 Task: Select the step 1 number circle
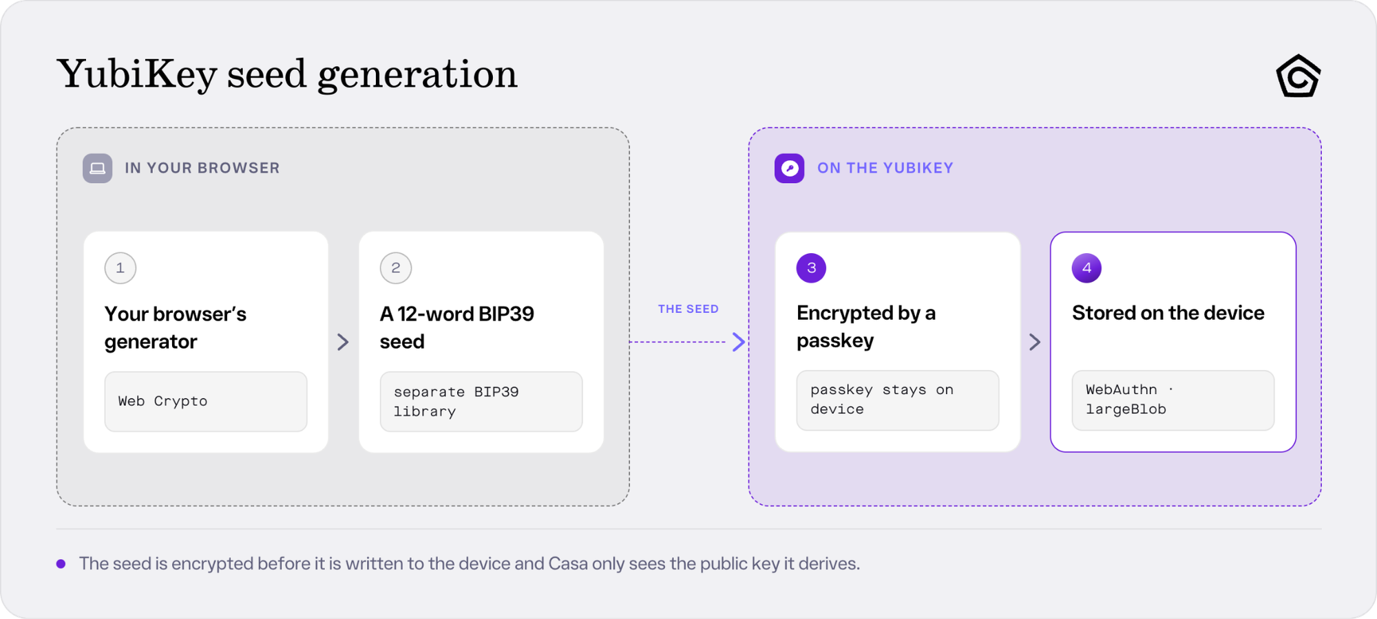pyautogui.click(x=120, y=268)
